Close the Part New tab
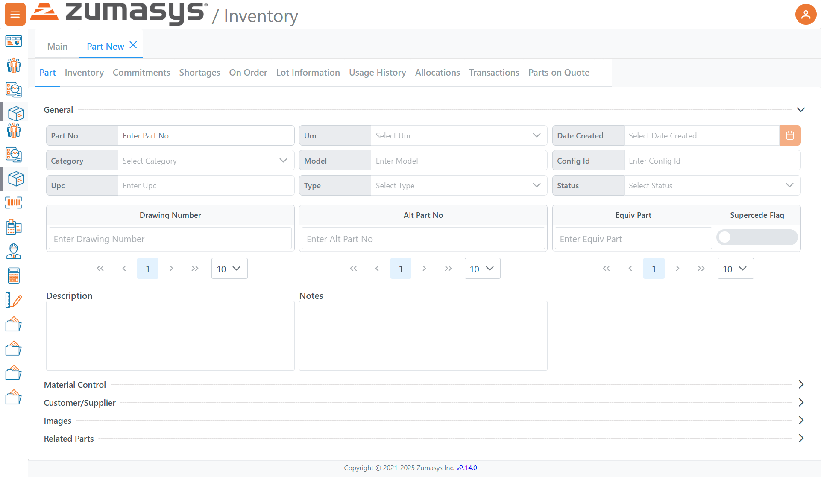Image resolution: width=821 pixels, height=477 pixels. [x=133, y=45]
